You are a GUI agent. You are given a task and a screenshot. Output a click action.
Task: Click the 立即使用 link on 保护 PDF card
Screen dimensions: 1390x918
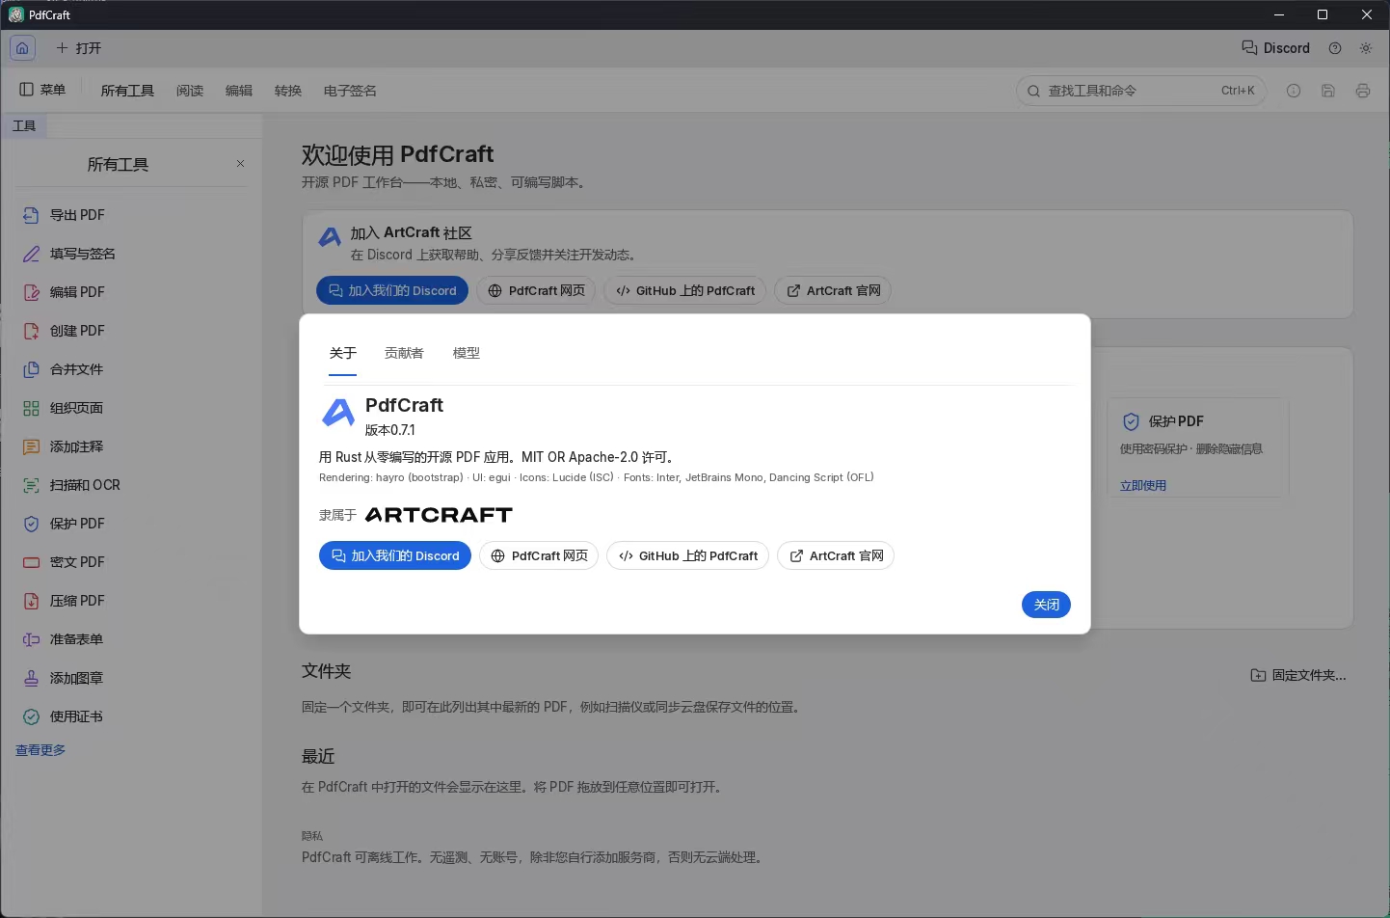click(x=1143, y=485)
